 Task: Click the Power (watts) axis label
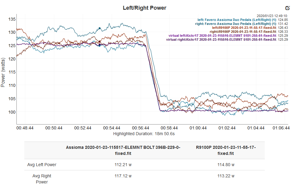click(3, 72)
